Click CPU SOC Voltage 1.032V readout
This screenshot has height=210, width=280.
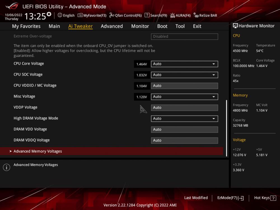point(142,75)
